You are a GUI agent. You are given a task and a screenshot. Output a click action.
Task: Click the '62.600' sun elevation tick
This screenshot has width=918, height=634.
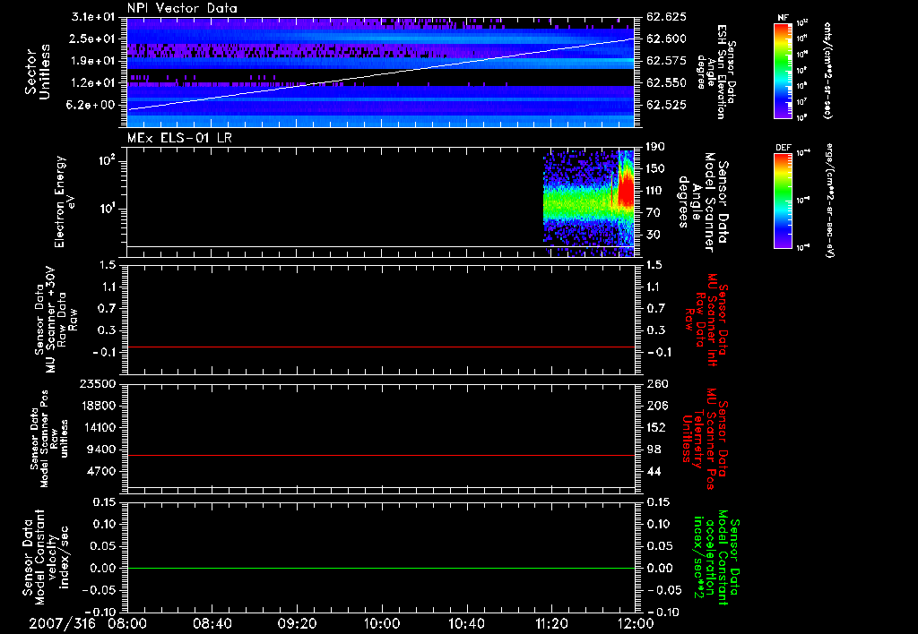click(666, 39)
